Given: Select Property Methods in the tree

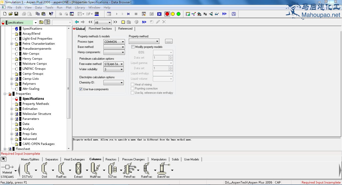Looking at the screenshot, I should [36, 104].
